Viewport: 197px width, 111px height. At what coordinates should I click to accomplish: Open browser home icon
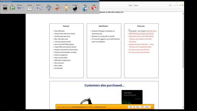click(x=175, y=6)
